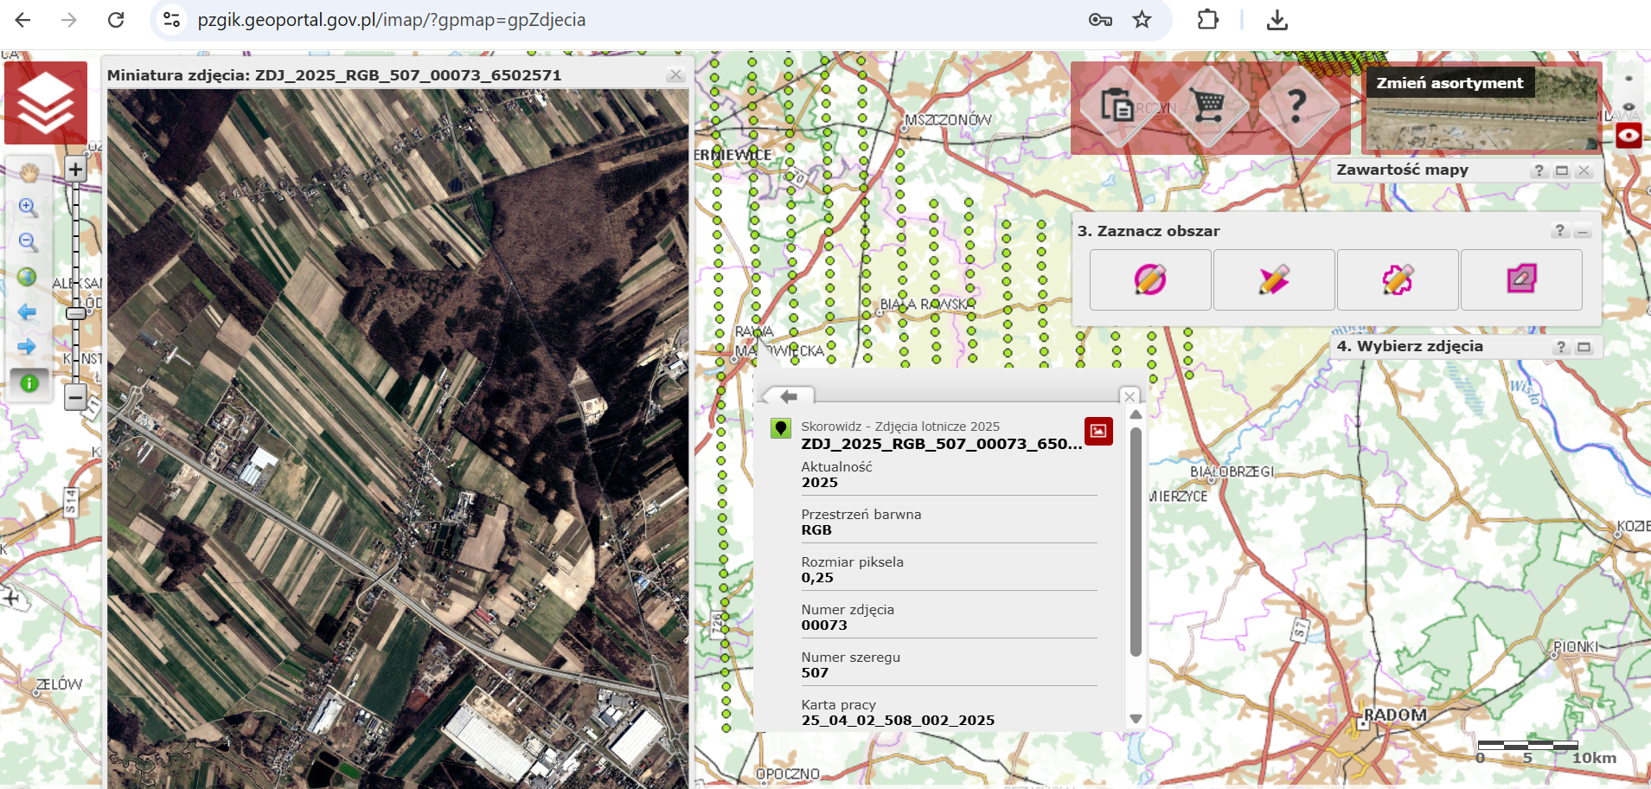
Task: Collapse the 3. Zaznacz obszar panel
Action: [x=1583, y=231]
